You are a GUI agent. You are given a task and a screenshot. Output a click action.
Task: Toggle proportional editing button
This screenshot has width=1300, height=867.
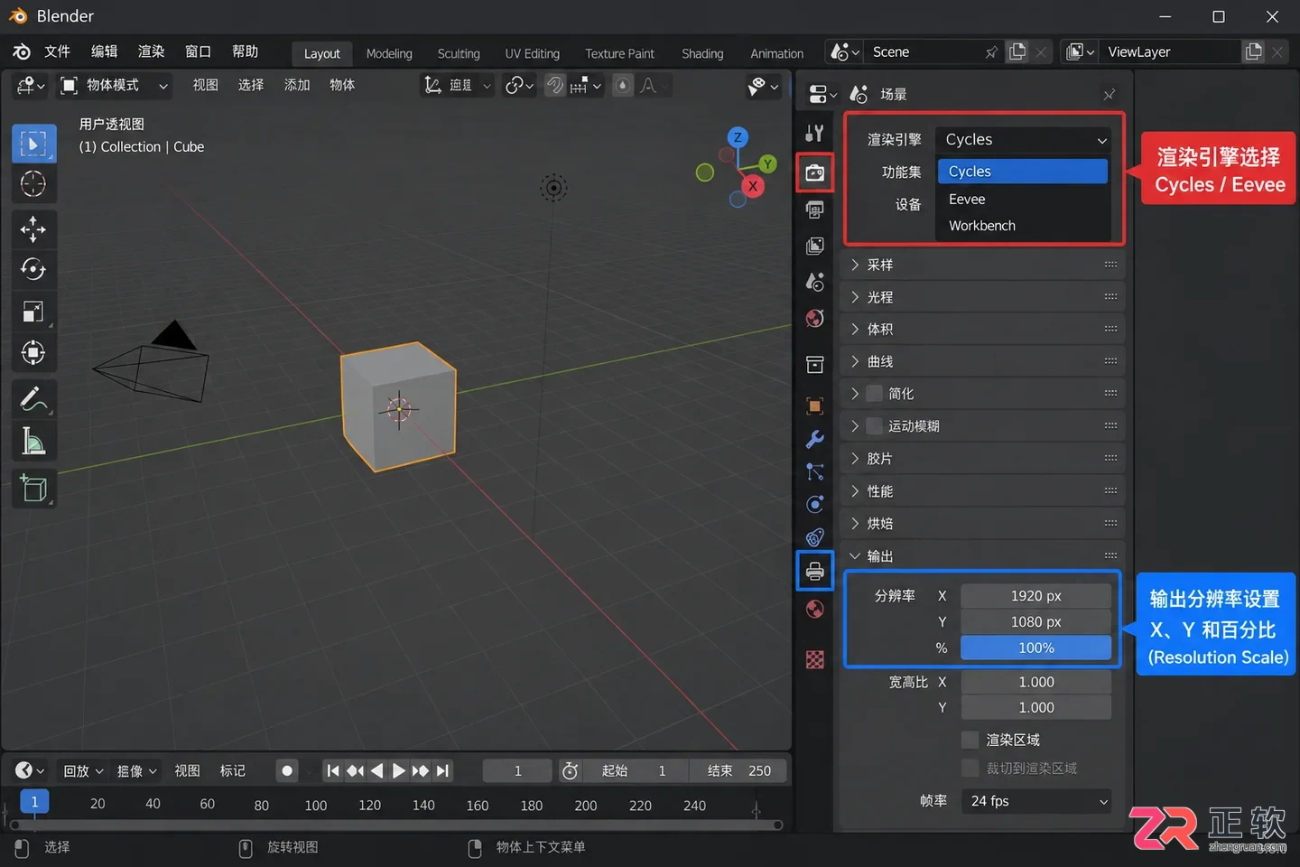[x=623, y=85]
